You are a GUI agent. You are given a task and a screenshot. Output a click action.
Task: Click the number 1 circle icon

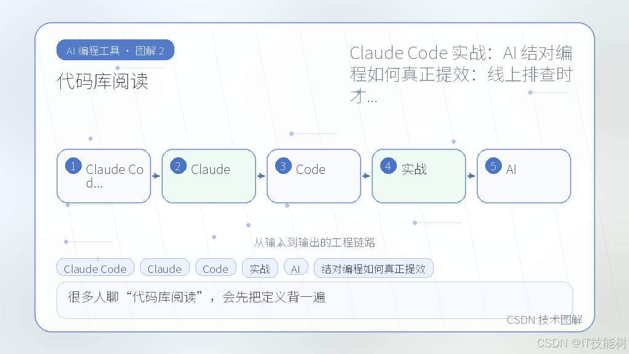[x=74, y=166]
